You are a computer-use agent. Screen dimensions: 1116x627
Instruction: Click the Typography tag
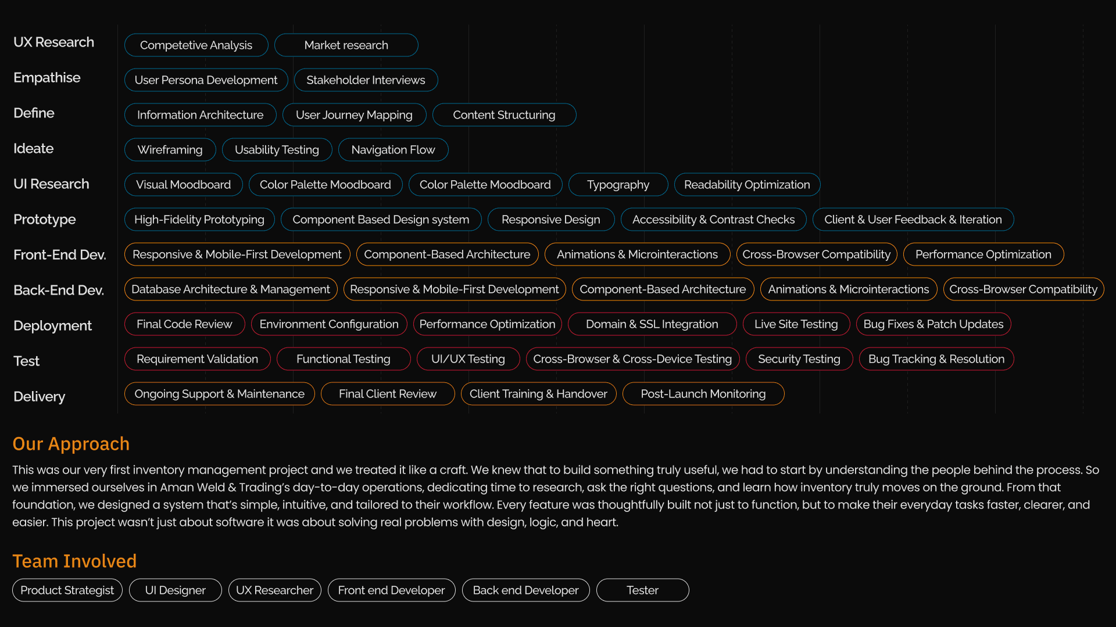click(618, 185)
